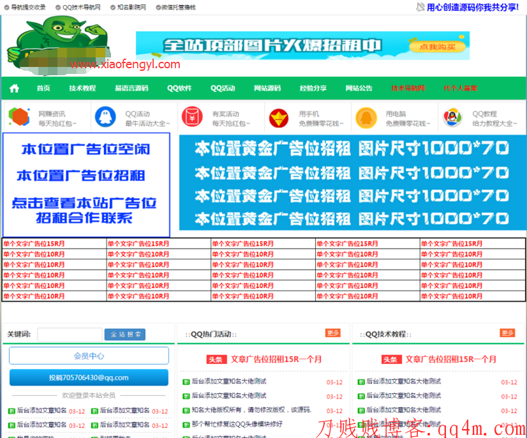Click first 本位置黄金广告位招租 banner row
The width and height of the screenshot is (527, 438).
pos(352,149)
